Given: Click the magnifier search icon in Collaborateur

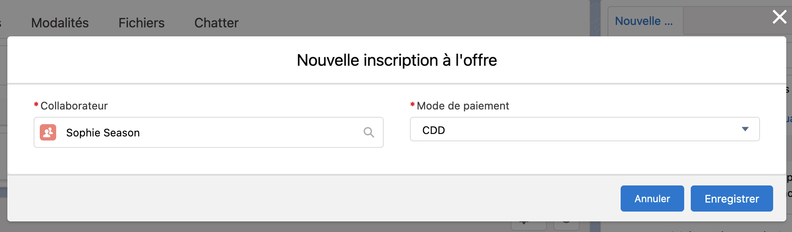Looking at the screenshot, I should 369,132.
